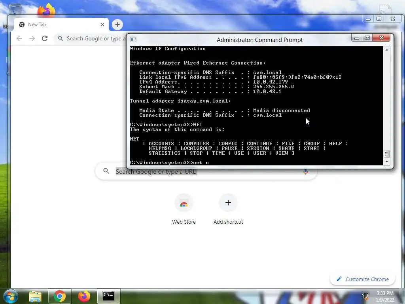Click the Recycle Bin desktop icon

coord(15,9)
